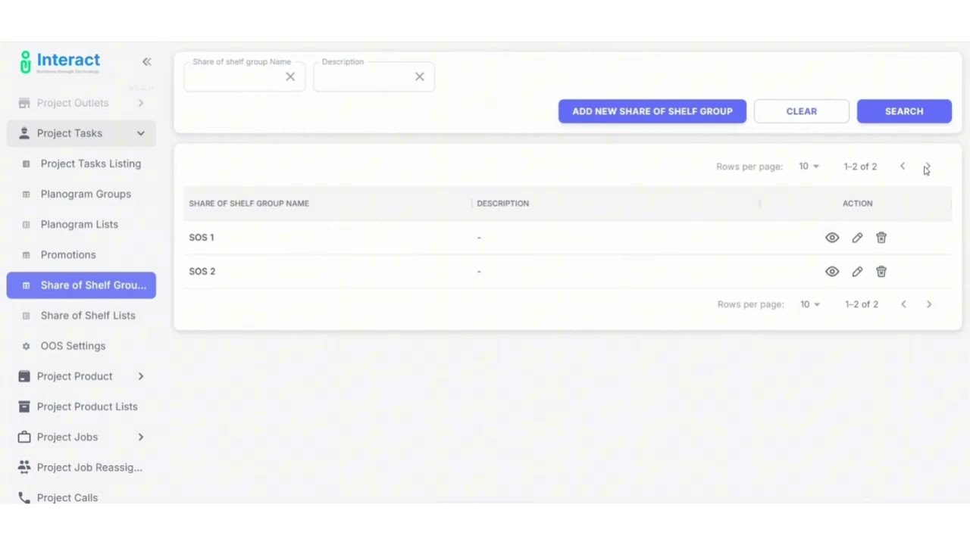The height and width of the screenshot is (545, 970).
Task: Delete SOS 2 with trash icon
Action: tap(881, 272)
